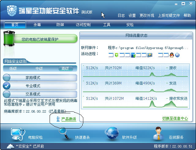Click the magnifying glass 快速查杀 icon
The image size is (196, 150).
[x=64, y=133]
